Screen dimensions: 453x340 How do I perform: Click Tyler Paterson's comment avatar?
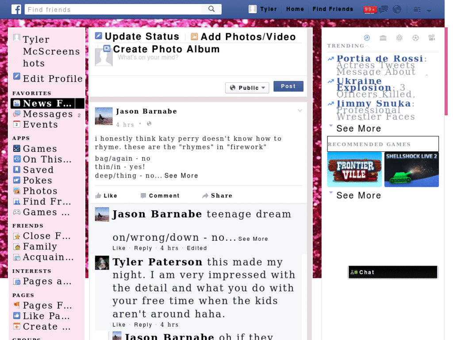click(x=102, y=263)
